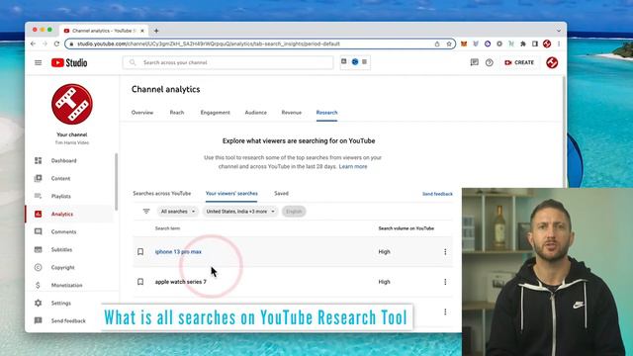Image resolution: width=633 pixels, height=356 pixels.
Task: Open the hamburger navigation menu
Action: (x=38, y=62)
